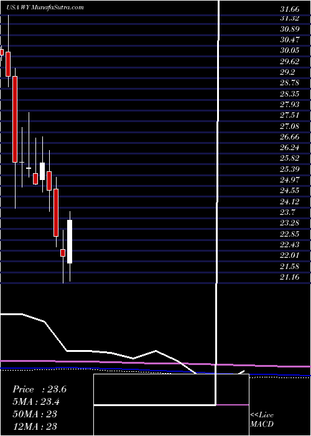Click the '5MA : 23.4' readout

click(36, 402)
